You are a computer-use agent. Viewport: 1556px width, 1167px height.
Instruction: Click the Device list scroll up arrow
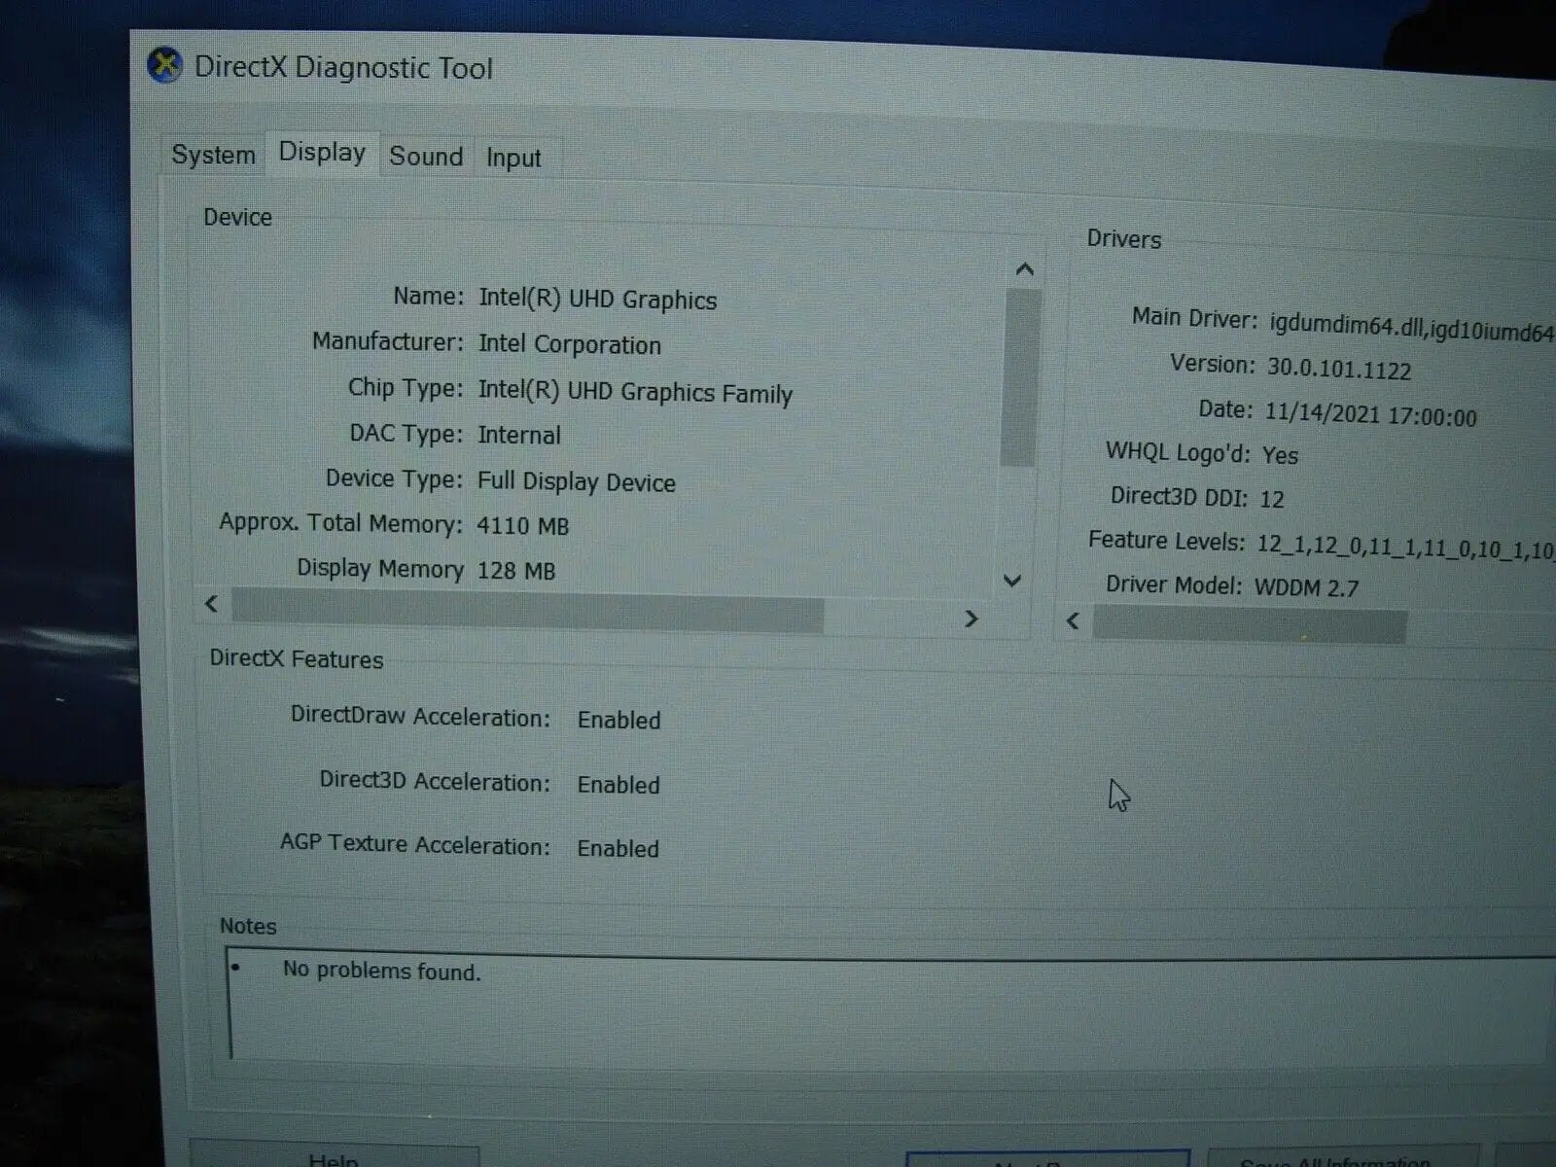(x=1024, y=269)
